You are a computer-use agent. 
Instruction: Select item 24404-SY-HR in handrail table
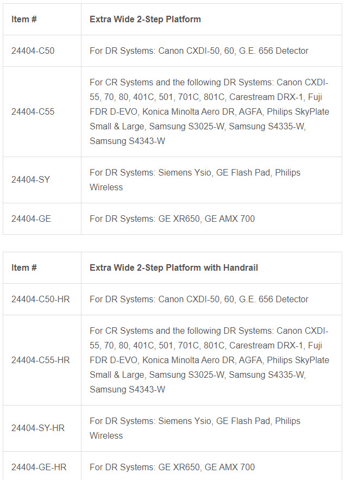(38, 428)
